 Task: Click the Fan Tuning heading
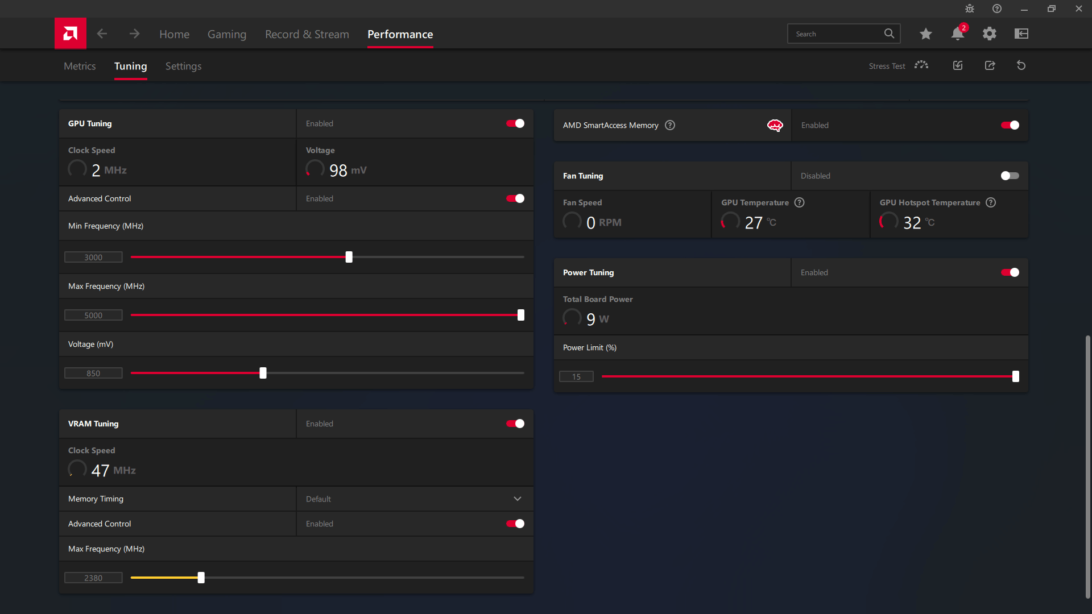(583, 176)
